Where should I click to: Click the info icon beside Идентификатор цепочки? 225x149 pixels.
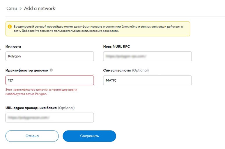(x=51, y=70)
